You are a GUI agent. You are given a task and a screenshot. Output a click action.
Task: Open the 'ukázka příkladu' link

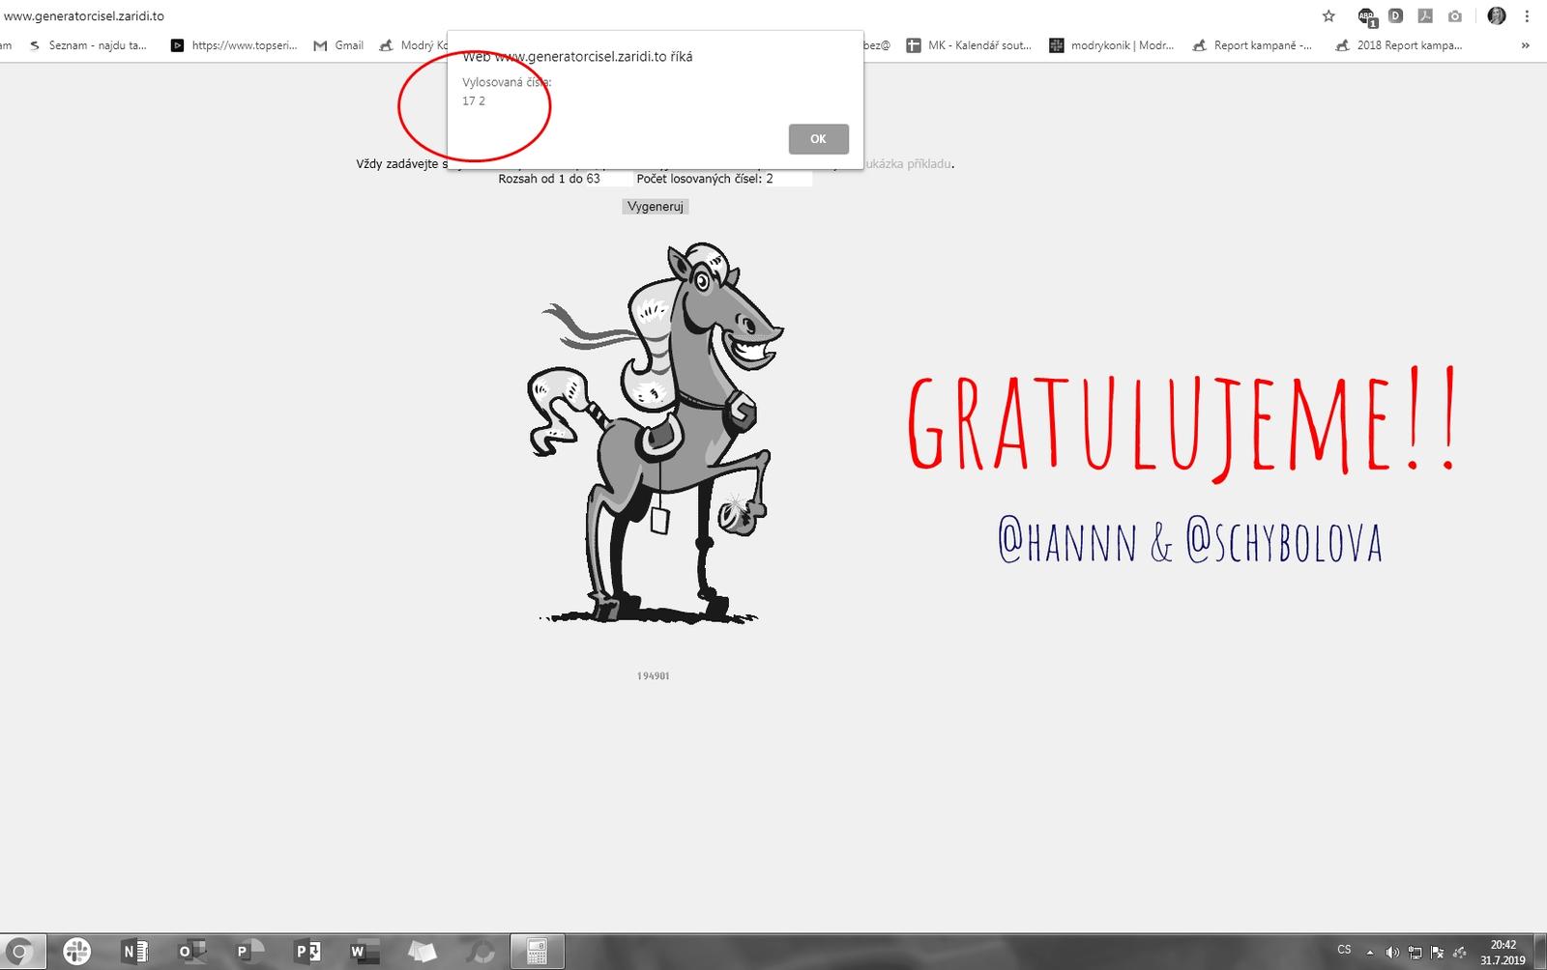tap(909, 164)
